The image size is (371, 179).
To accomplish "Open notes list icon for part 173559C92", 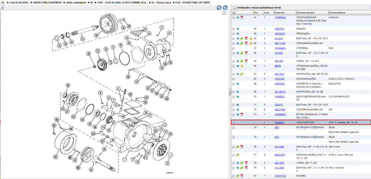I will click(242, 17).
